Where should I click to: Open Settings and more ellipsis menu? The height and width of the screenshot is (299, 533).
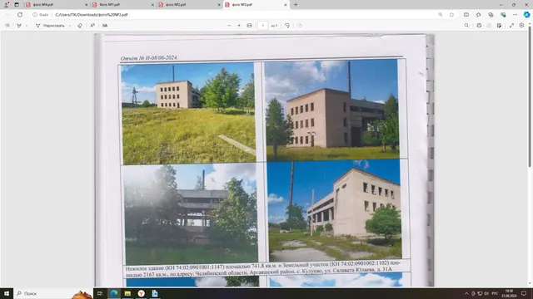point(515,15)
